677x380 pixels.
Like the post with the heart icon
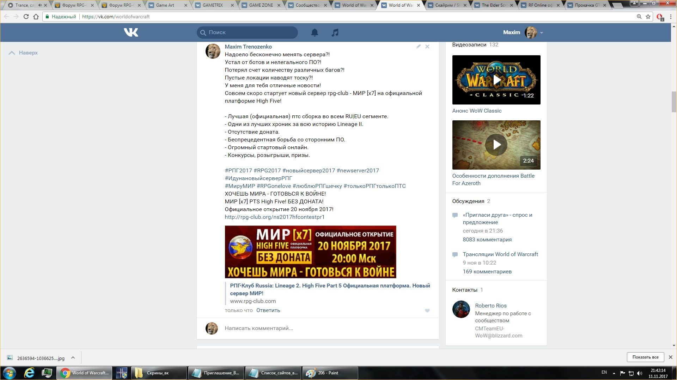[x=427, y=310]
